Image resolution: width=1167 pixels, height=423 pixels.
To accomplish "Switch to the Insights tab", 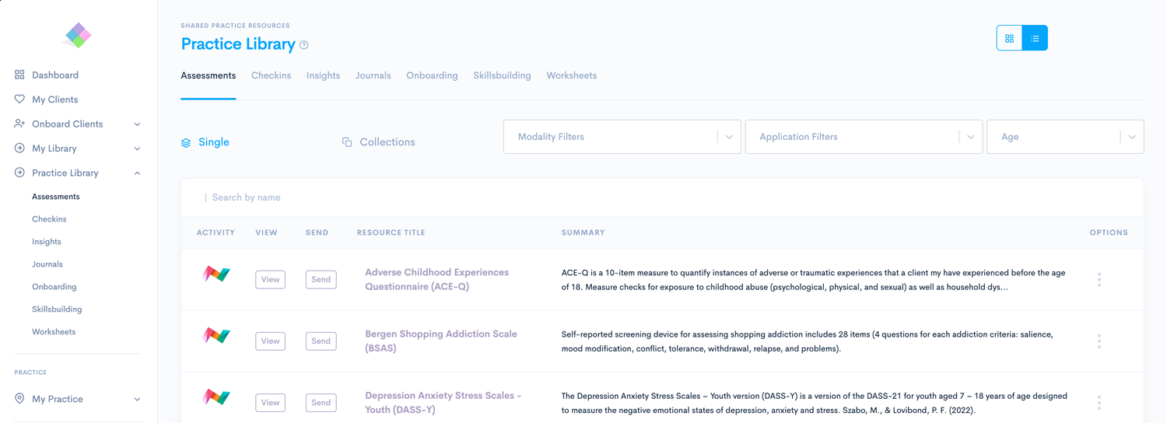I will [x=323, y=75].
